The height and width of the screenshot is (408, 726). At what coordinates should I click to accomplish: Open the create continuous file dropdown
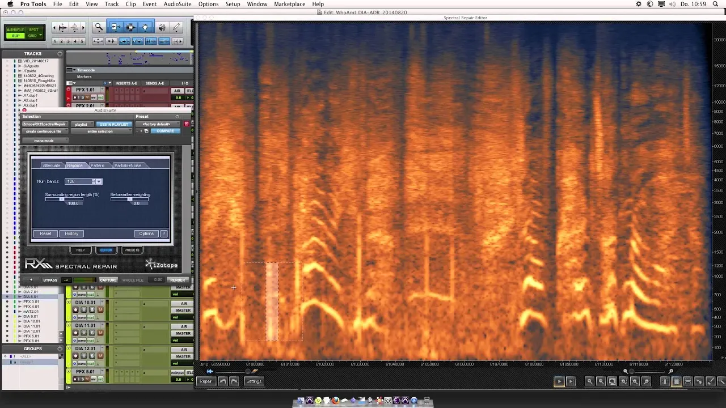coord(44,131)
